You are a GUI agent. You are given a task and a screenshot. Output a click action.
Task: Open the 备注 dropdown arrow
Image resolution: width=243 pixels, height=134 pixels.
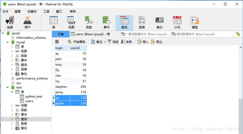tap(105, 42)
